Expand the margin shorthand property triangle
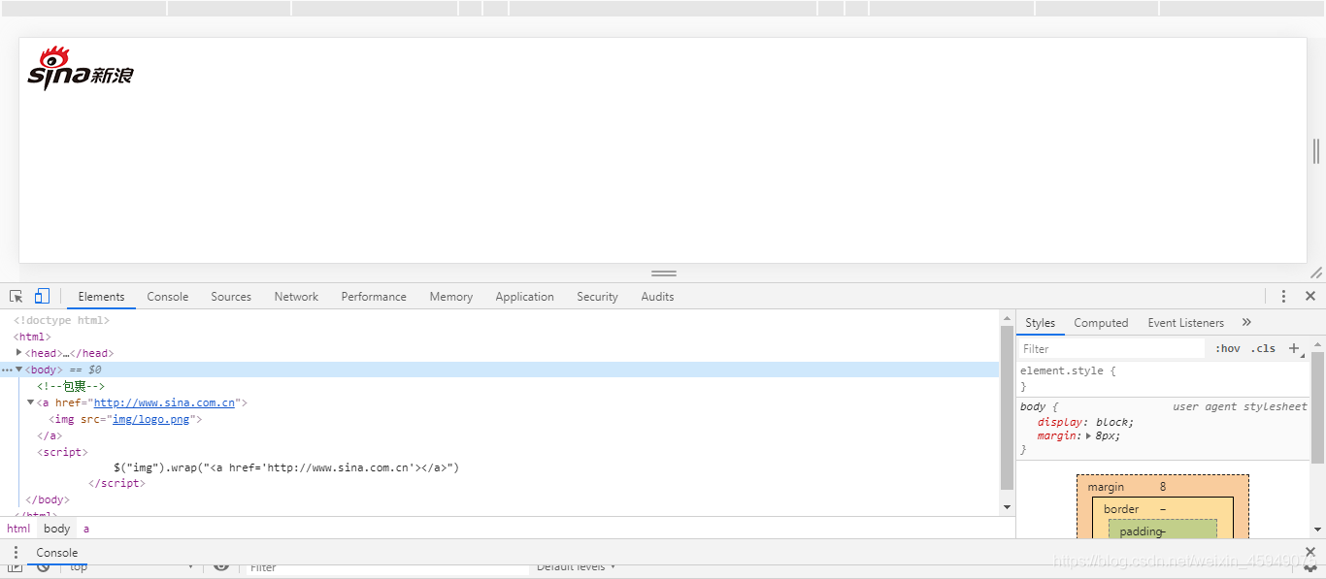Viewport: 1326px width, 579px height. click(x=1089, y=436)
